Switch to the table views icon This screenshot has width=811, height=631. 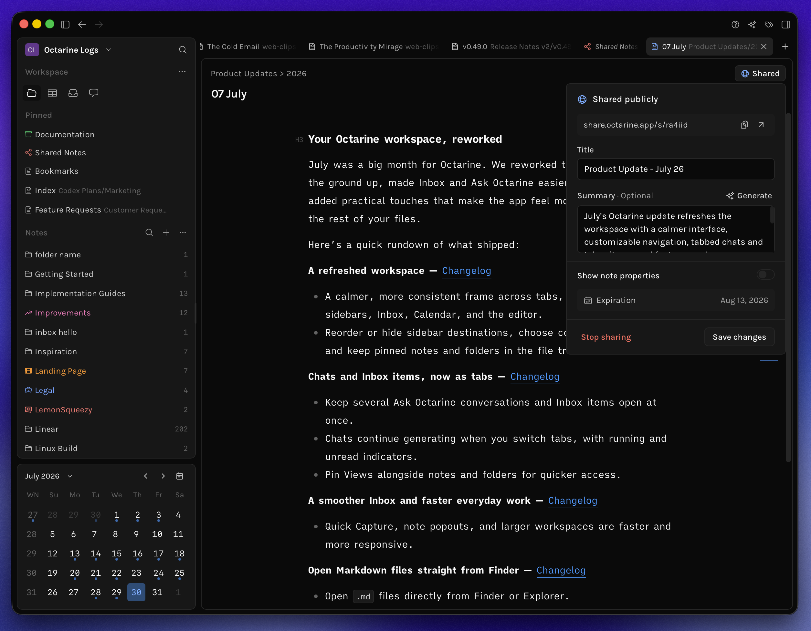point(52,93)
